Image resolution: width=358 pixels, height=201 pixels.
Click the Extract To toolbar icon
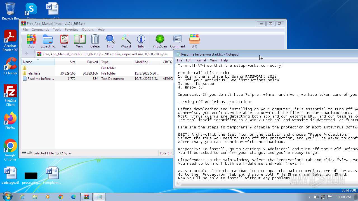pyautogui.click(x=48, y=41)
